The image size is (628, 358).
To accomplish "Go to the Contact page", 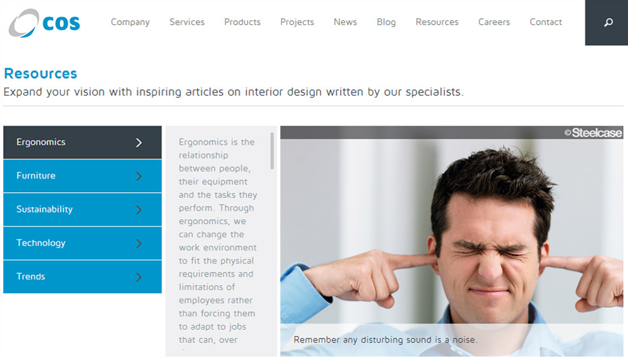I will point(546,22).
